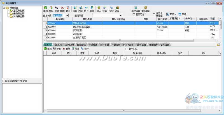The image size is (224, 115).
Task: Click the 删空 (Clear all) toolbar icon
Action: click(x=68, y=9)
